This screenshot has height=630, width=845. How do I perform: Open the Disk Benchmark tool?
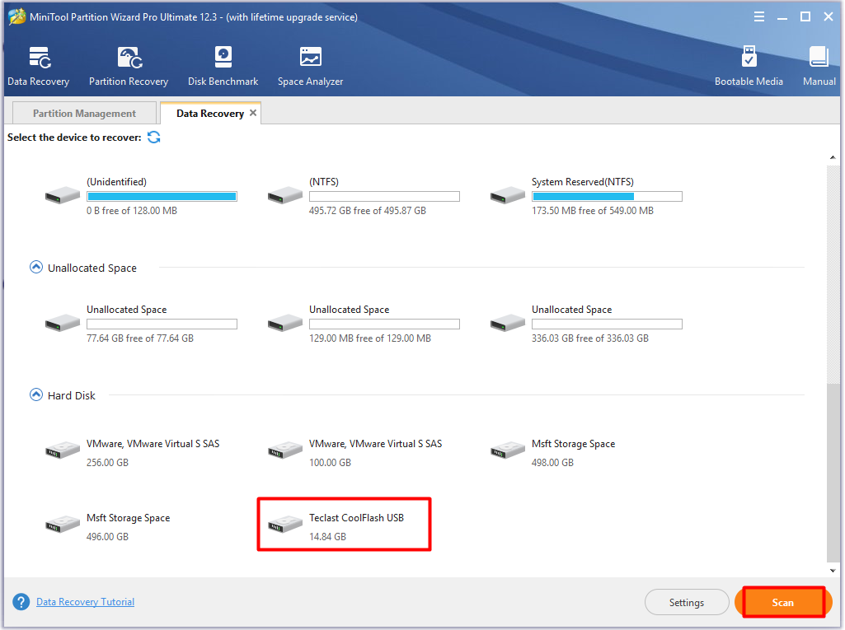tap(223, 66)
